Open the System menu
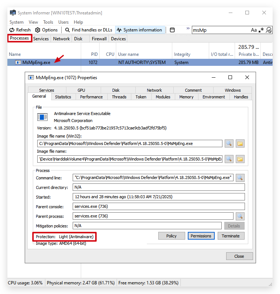Screen dimensions: 280x294 [x=17, y=22]
